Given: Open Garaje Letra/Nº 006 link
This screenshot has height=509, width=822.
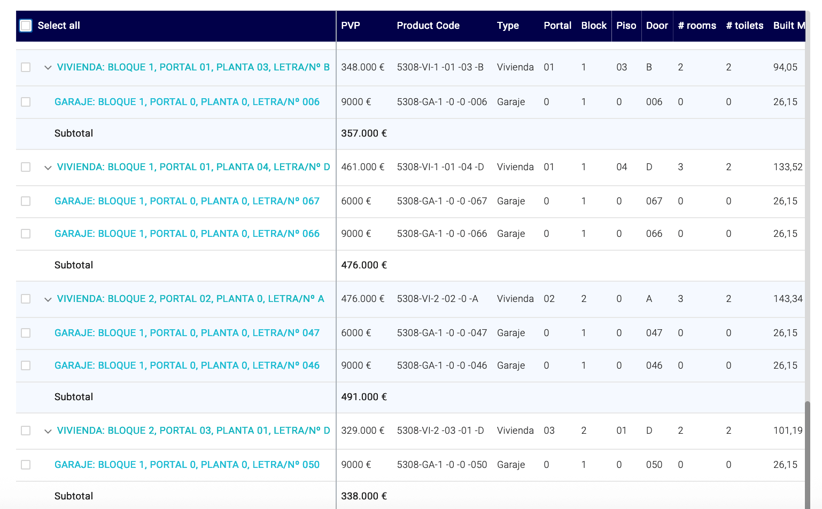Looking at the screenshot, I should (x=187, y=102).
